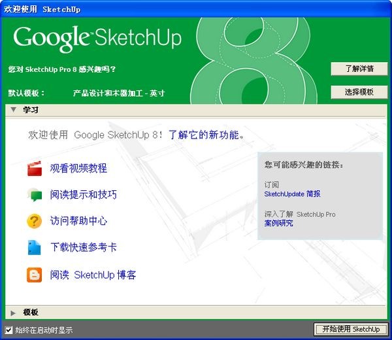The width and height of the screenshot is (392, 340).
Task: Click the orange Blogger icon
Action: tap(34, 275)
